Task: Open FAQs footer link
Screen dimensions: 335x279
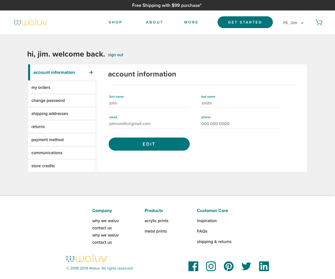Action: tap(202, 231)
